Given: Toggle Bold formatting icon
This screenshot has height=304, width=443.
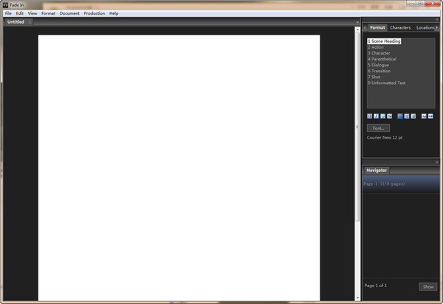Looking at the screenshot, I should tap(370, 116).
